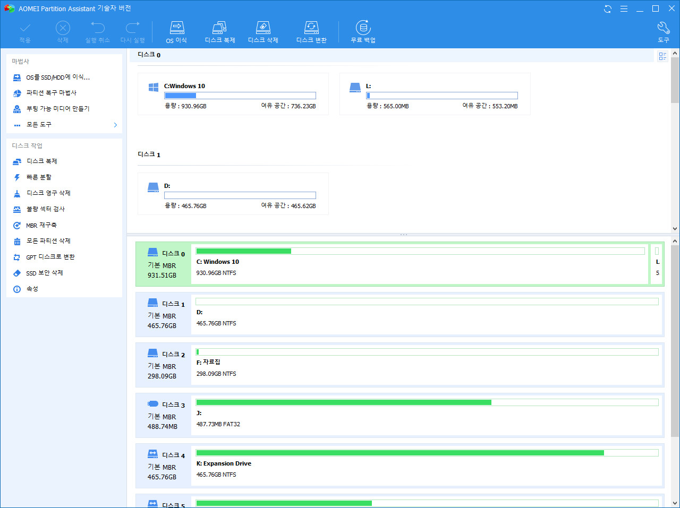Open the OS 이식 migrate tool
Screen dimensions: 680x508
pos(176,32)
